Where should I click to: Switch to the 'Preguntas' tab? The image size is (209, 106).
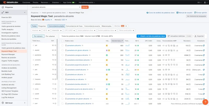42,26
